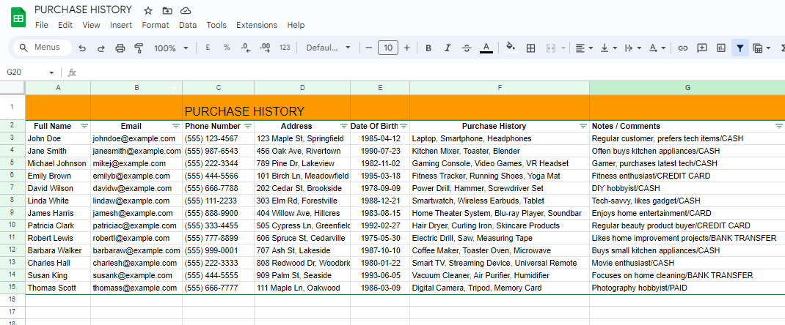The width and height of the screenshot is (785, 325).
Task: Click the formula bar fx icon
Action: click(x=72, y=73)
